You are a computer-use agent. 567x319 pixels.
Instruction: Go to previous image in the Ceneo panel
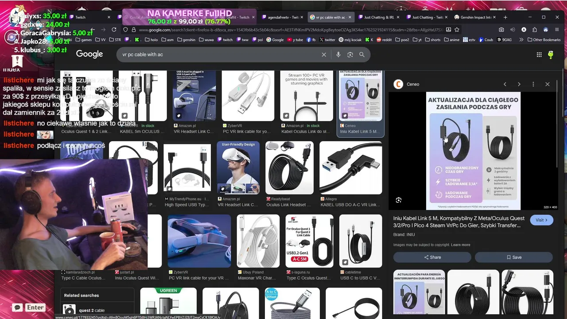(505, 84)
